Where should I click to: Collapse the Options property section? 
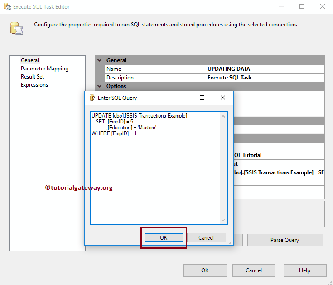[x=99, y=86]
